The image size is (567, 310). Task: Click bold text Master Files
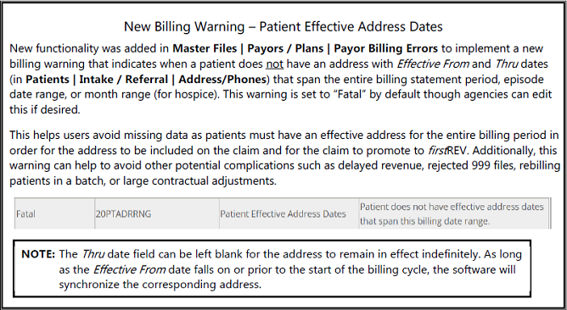coord(205,48)
